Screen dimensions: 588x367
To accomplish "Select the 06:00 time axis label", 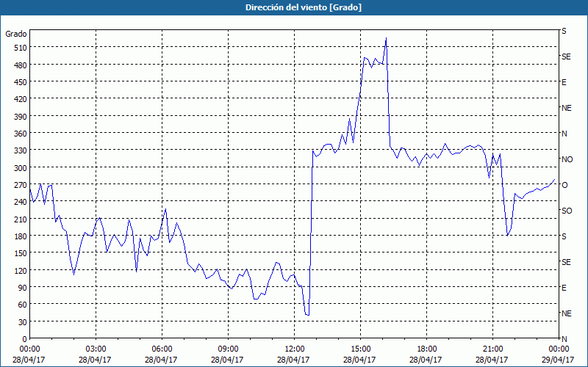I will 162,349.
